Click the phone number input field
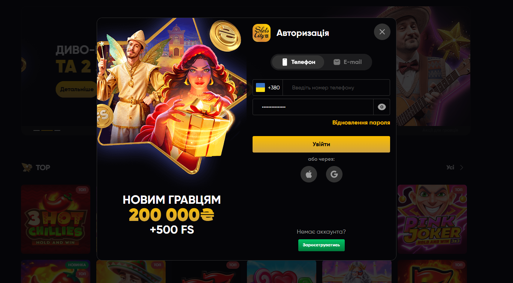Image resolution: width=513 pixels, height=283 pixels. click(336, 87)
